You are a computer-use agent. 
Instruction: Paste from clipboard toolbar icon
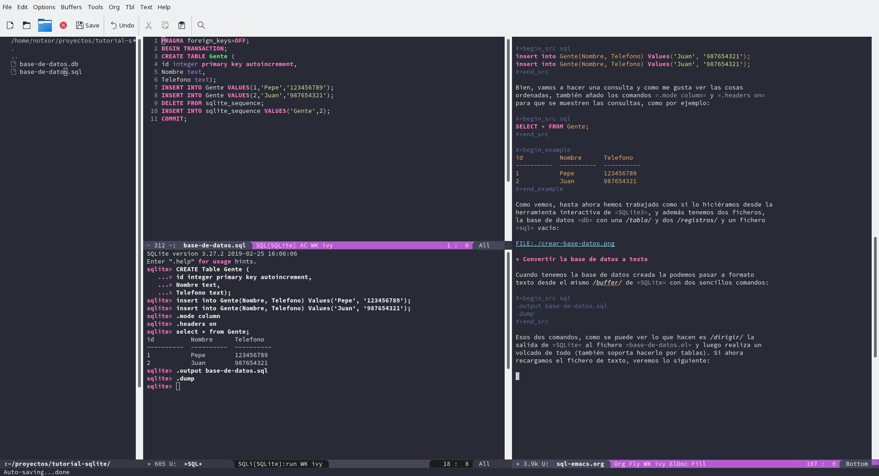(x=182, y=25)
